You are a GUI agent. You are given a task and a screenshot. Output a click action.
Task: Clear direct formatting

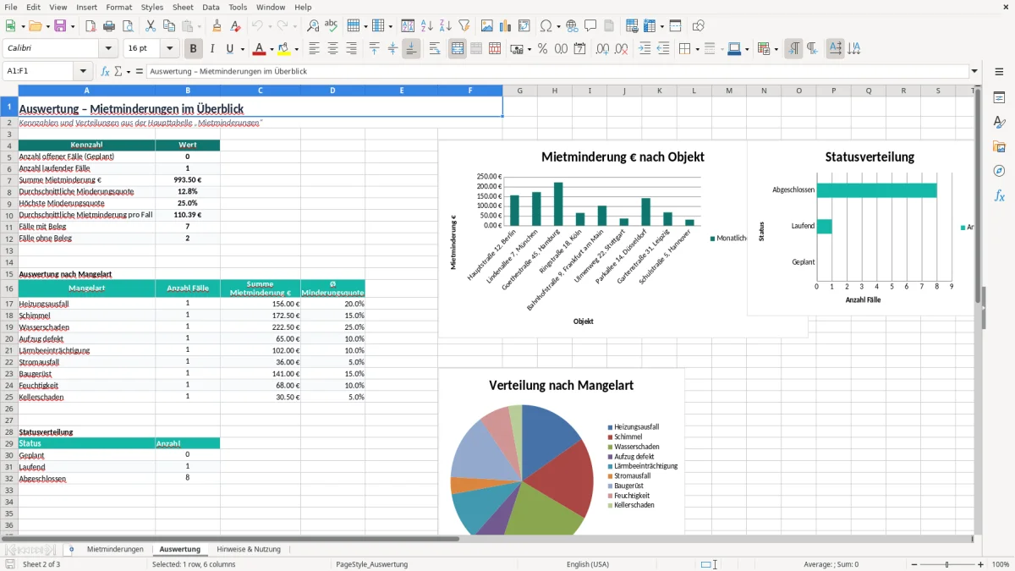point(236,26)
